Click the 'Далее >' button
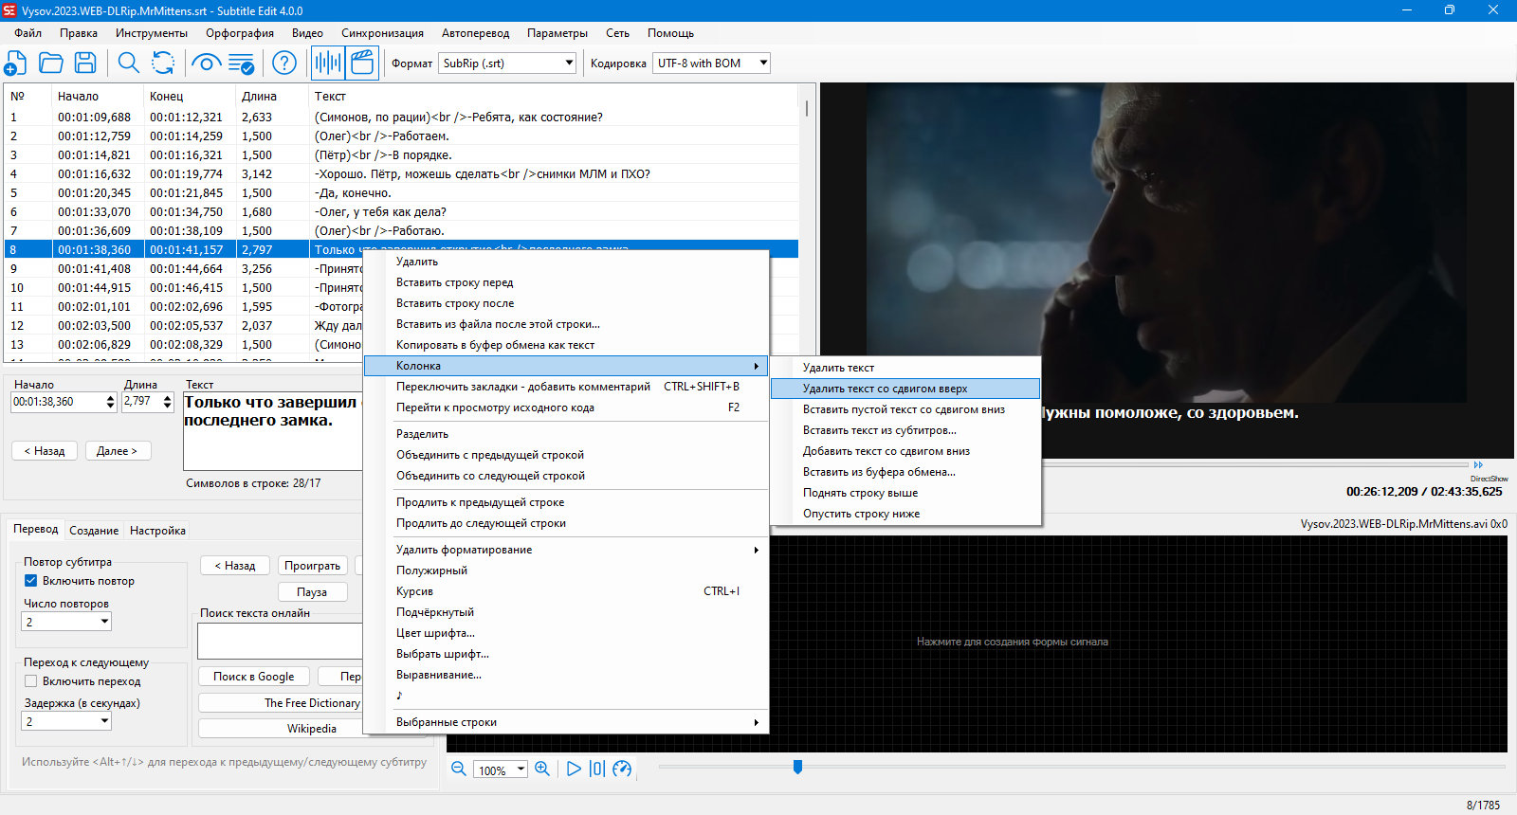The width and height of the screenshot is (1517, 815). [x=117, y=451]
